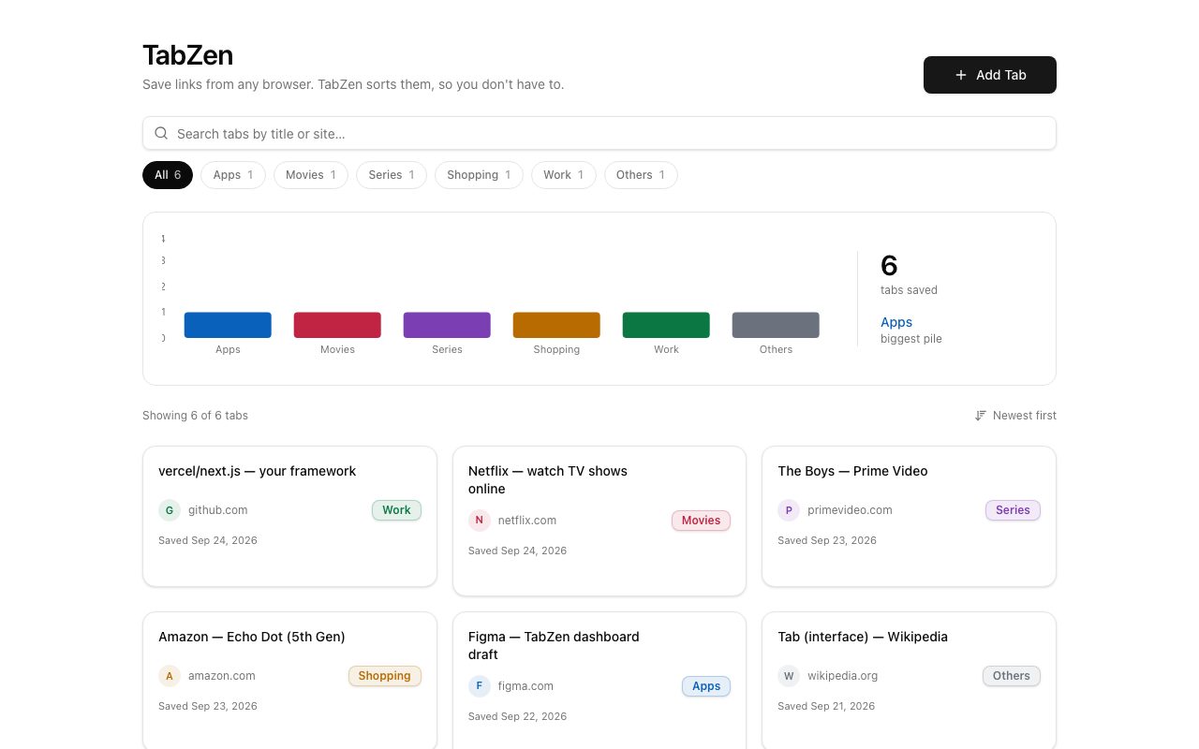This screenshot has width=1199, height=749.
Task: Filter tabs by Movies category
Action: [x=311, y=175]
